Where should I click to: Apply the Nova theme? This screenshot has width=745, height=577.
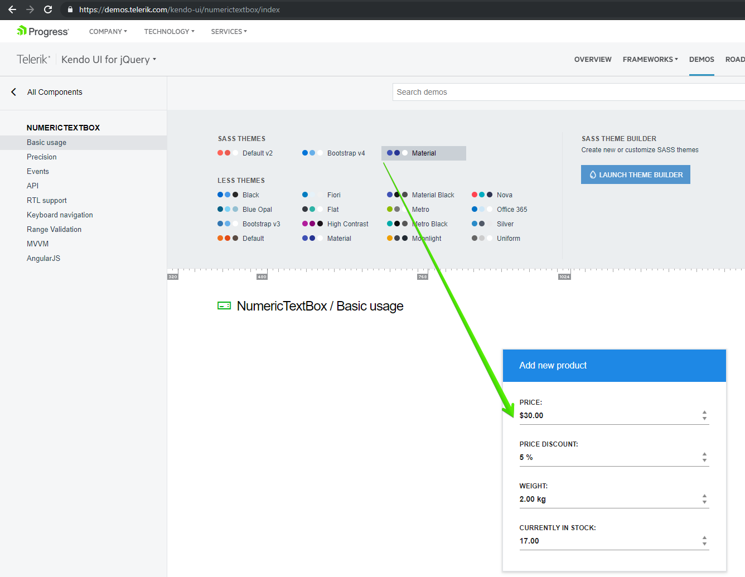[492, 195]
